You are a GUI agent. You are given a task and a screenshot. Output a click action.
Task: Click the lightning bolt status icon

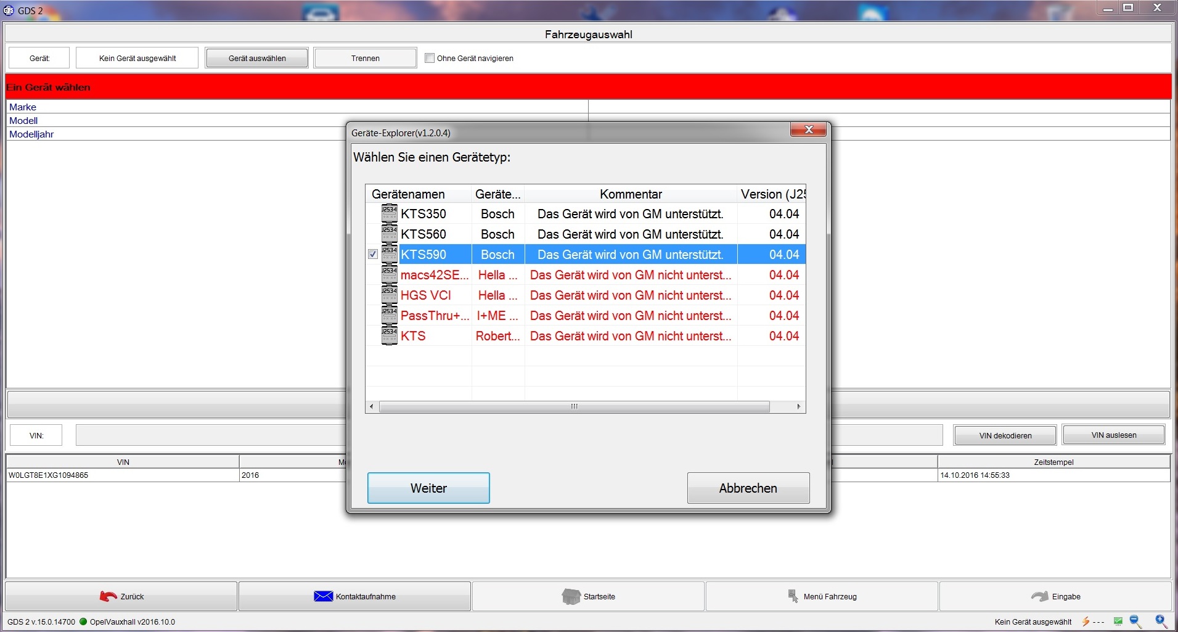pyautogui.click(x=1086, y=622)
